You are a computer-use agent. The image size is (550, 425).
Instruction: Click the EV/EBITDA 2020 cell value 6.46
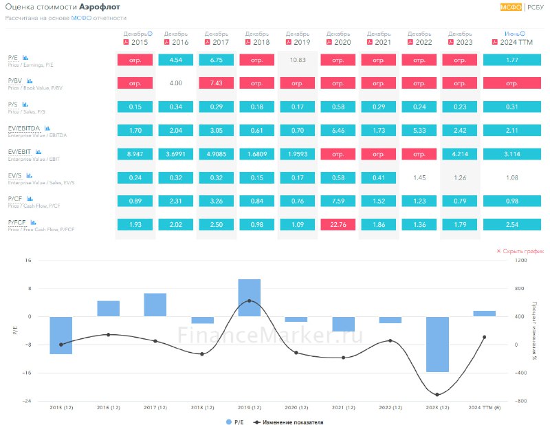pyautogui.click(x=338, y=130)
